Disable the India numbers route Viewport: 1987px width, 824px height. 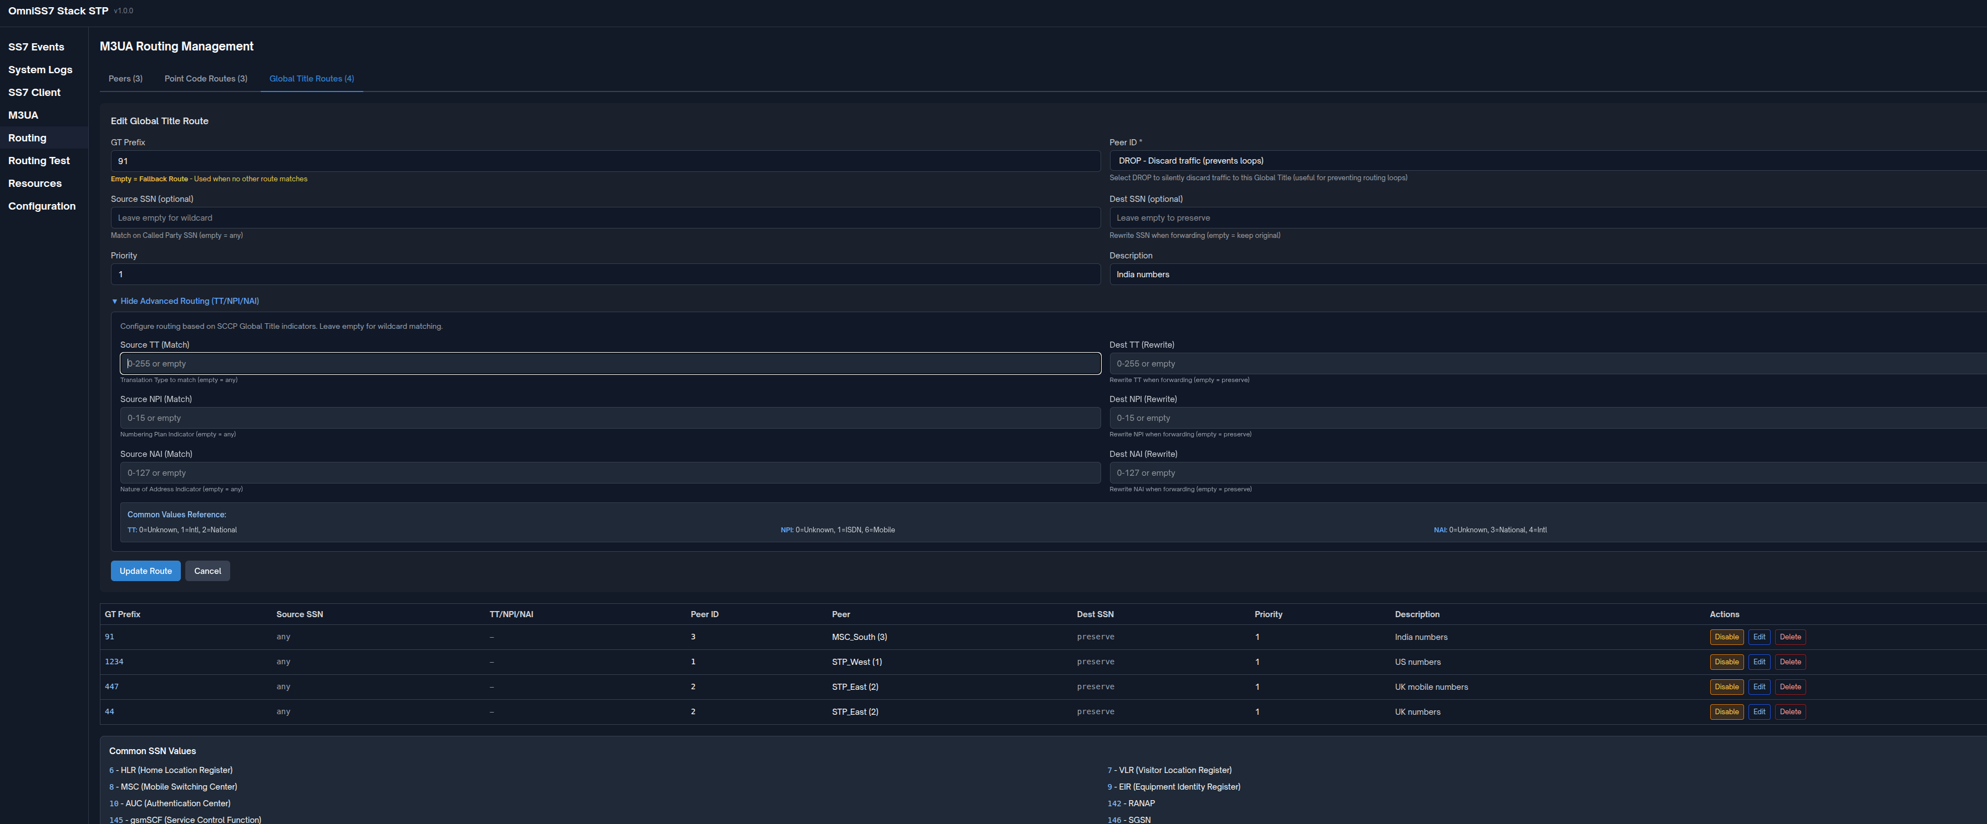1726,638
